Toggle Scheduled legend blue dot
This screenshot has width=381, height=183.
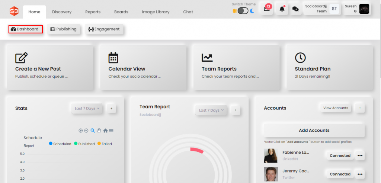(x=51, y=144)
